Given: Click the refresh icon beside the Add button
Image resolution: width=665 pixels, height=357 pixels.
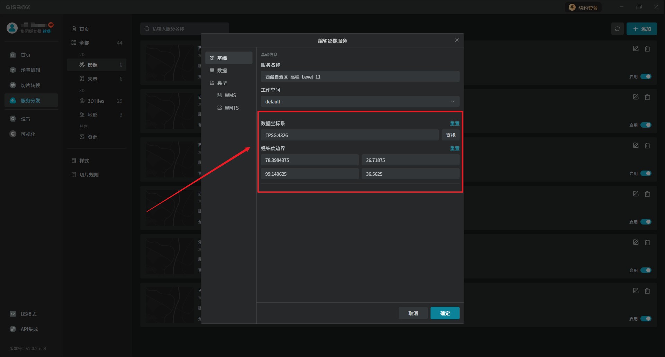Looking at the screenshot, I should pos(617,29).
